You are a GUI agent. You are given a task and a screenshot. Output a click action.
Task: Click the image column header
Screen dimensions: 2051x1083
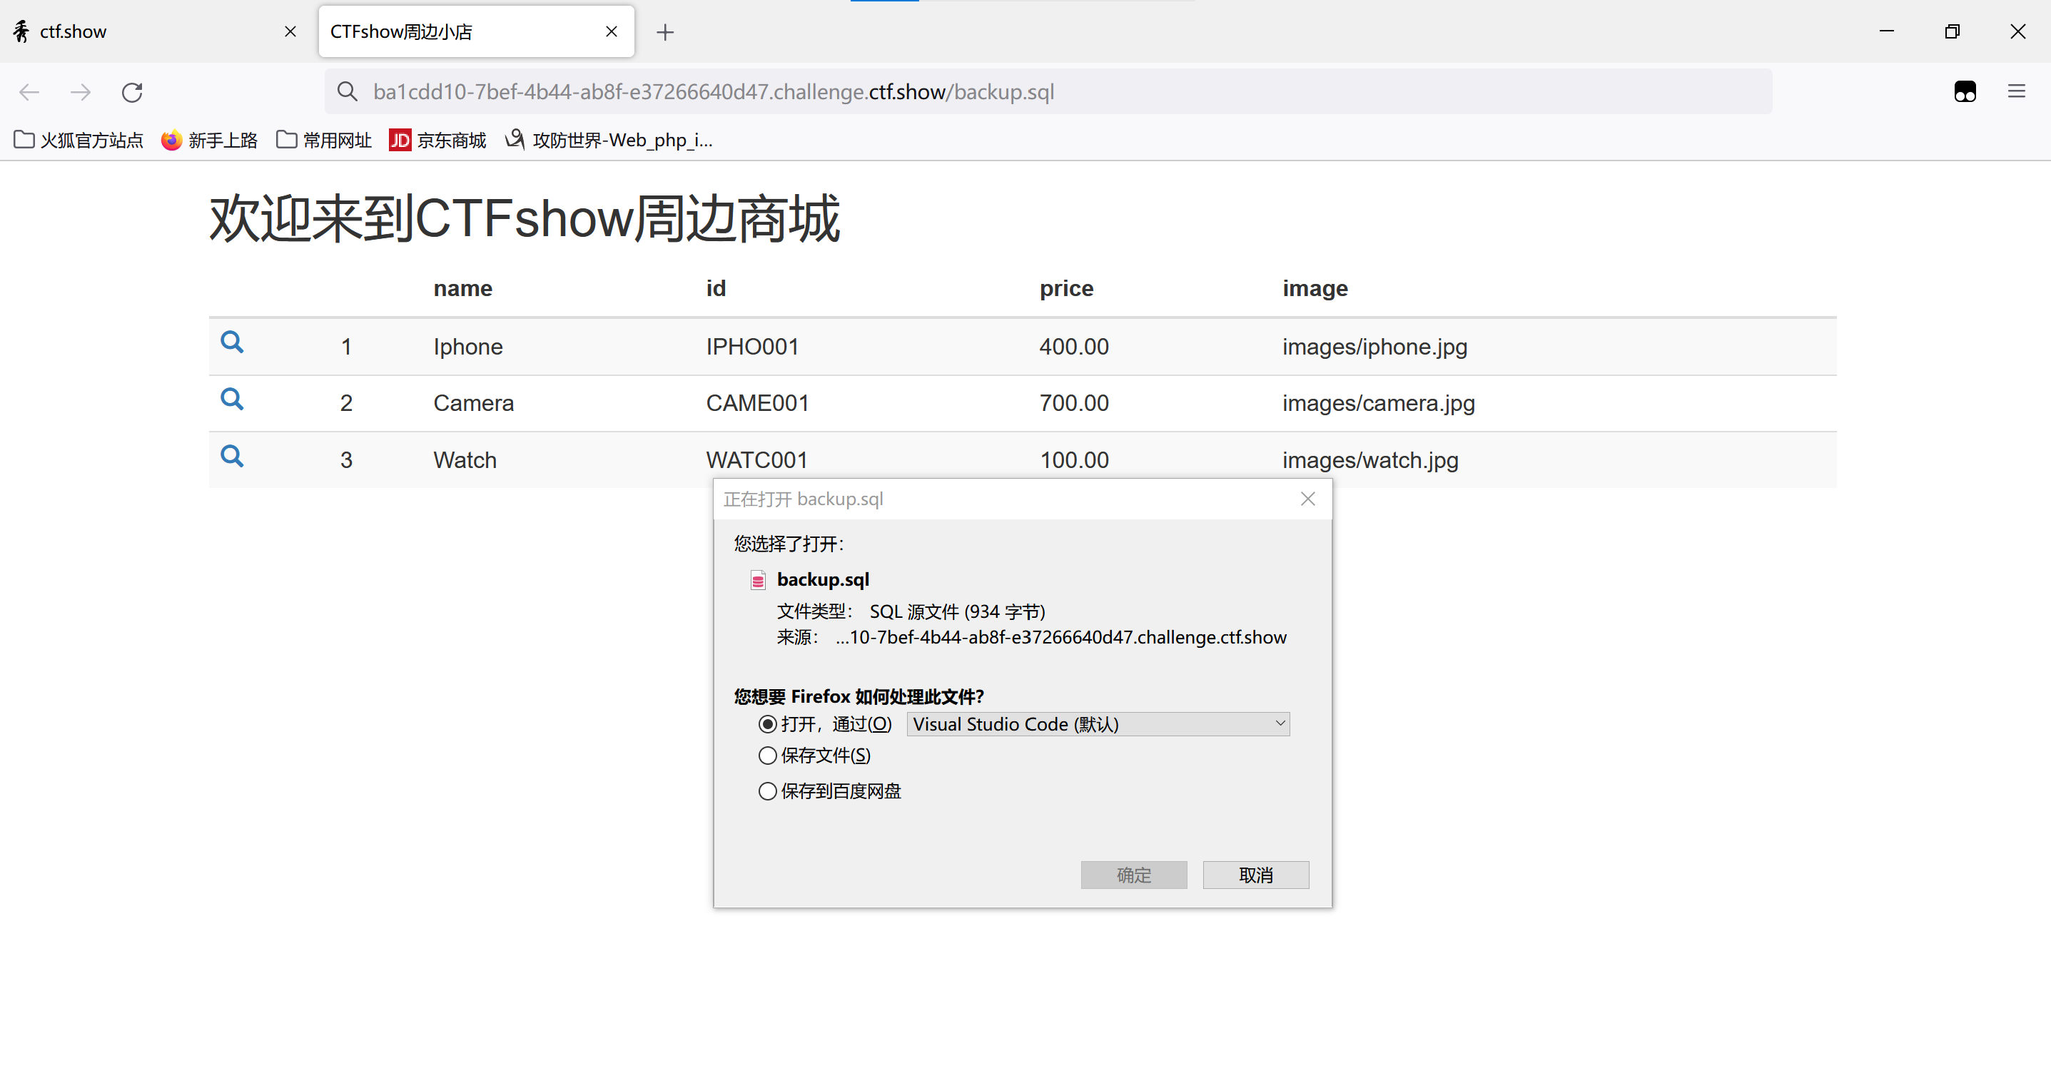point(1315,288)
